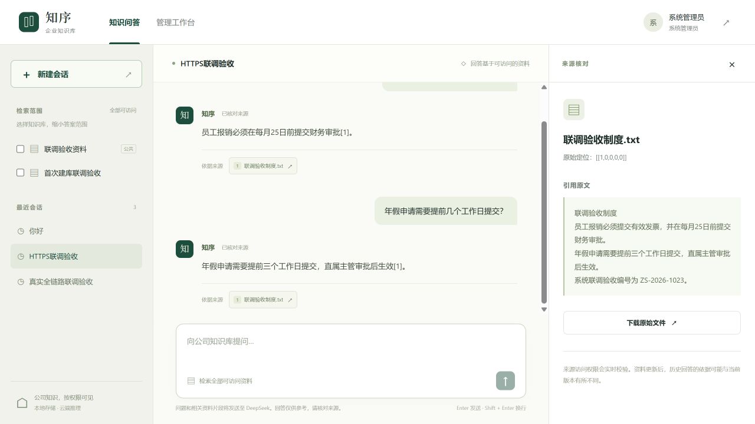Click the 年假申请需要提前几个工作日提交 user message
The image size is (755, 424).
pyautogui.click(x=446, y=211)
